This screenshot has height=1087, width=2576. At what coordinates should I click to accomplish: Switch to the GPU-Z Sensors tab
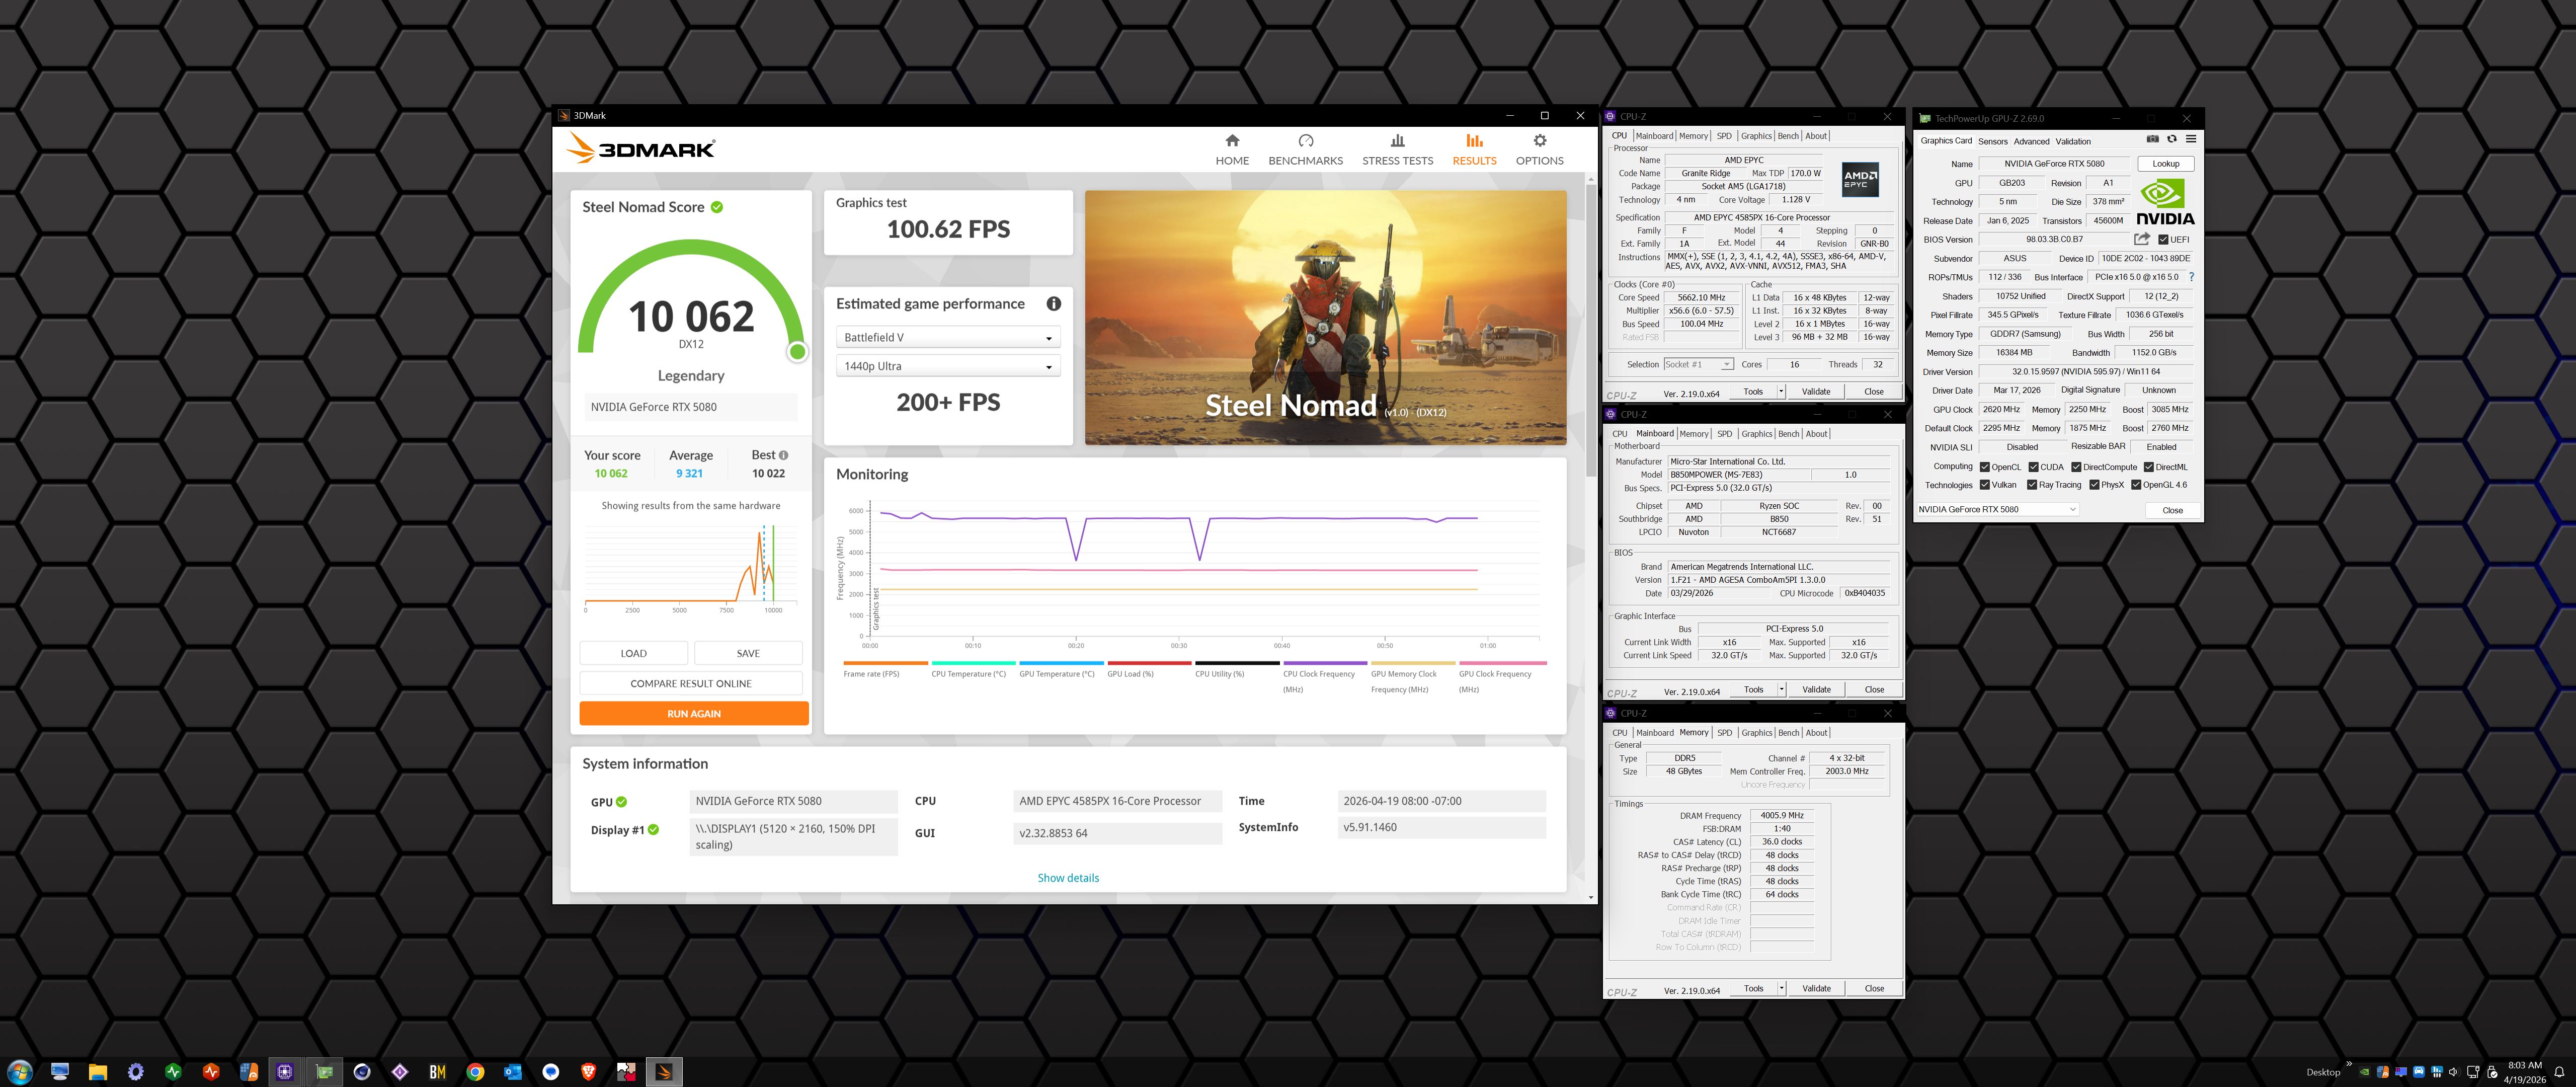(x=1992, y=141)
